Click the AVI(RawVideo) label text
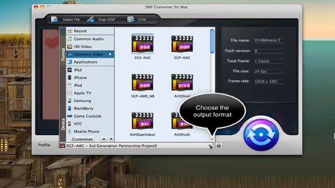 click(x=142, y=135)
